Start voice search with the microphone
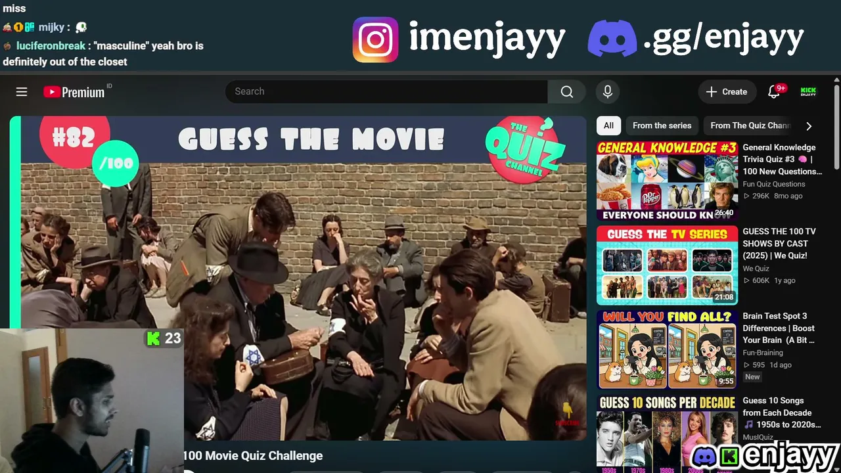 tap(608, 92)
